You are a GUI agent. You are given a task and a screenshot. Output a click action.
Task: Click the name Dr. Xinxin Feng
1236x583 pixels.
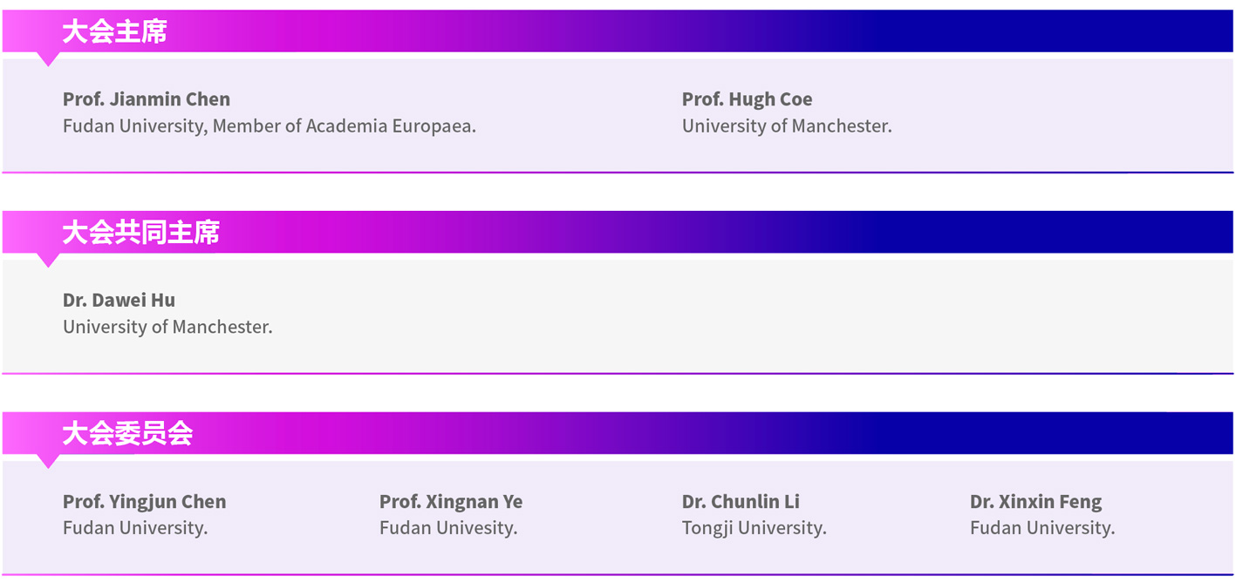click(1035, 502)
